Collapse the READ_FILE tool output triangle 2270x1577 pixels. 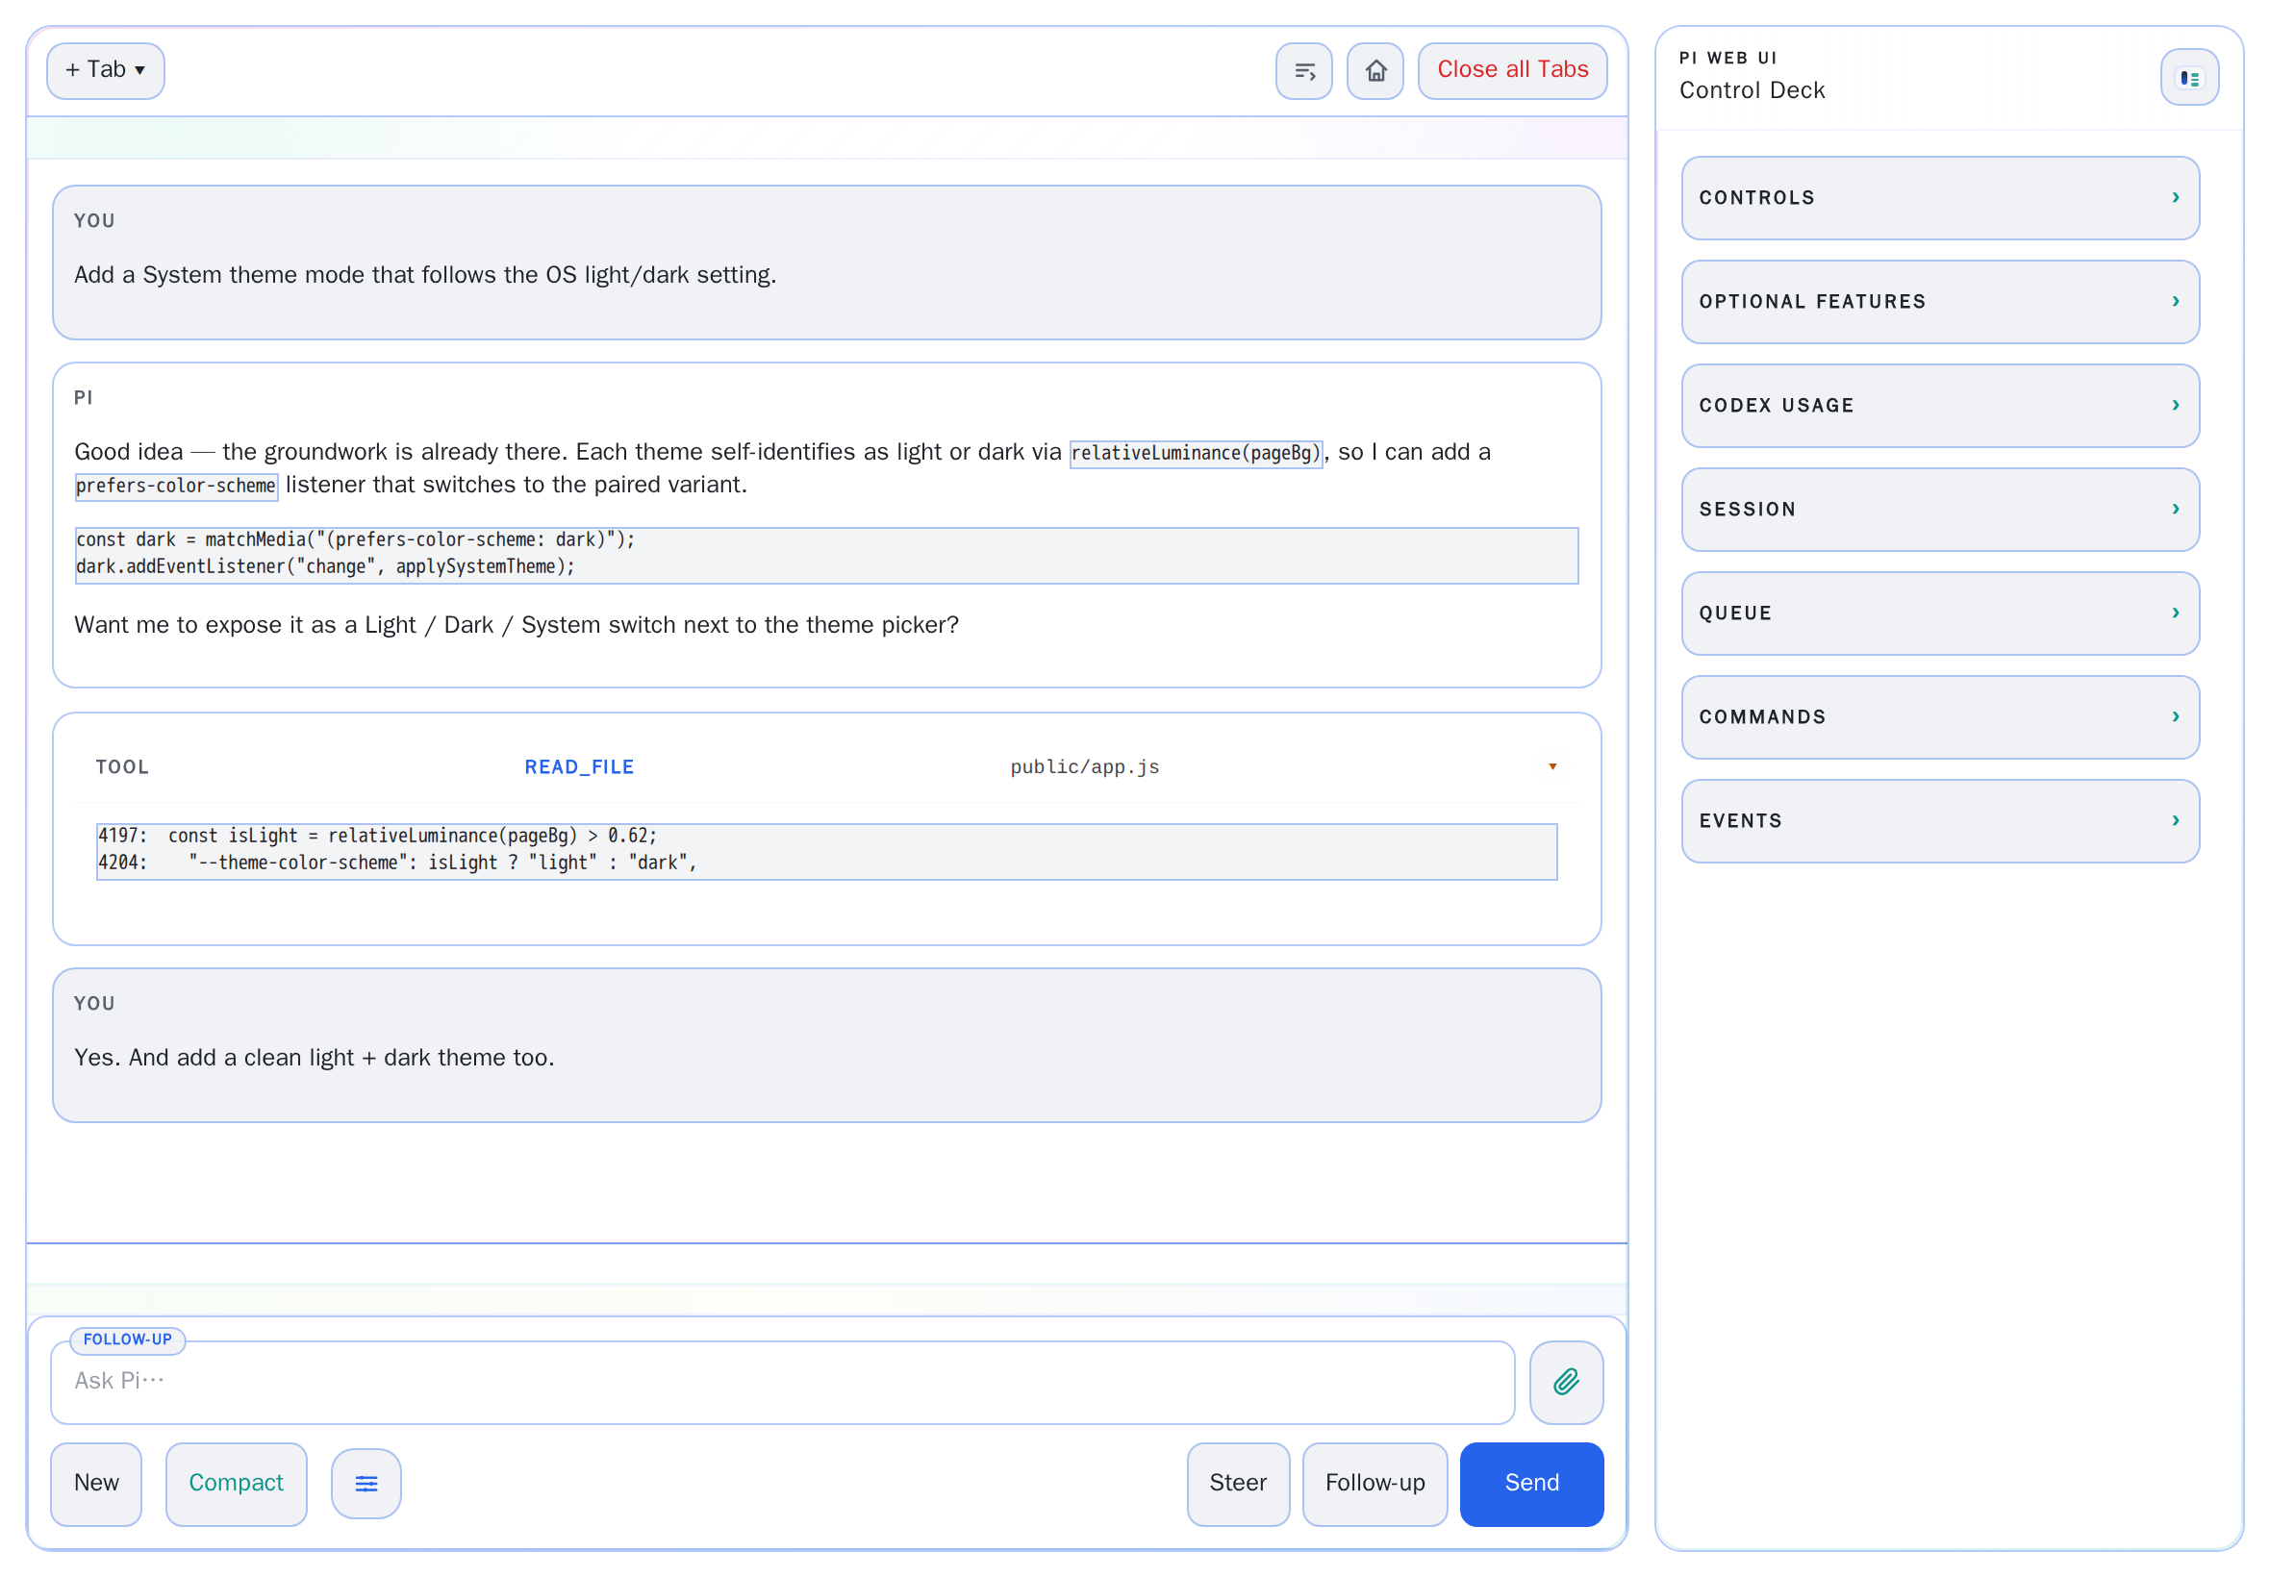(x=1551, y=766)
